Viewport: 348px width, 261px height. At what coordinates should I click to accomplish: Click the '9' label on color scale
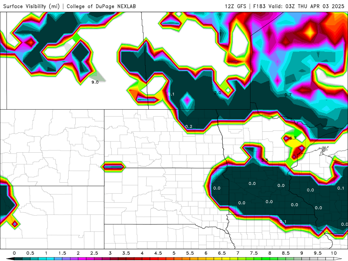coord(302,253)
